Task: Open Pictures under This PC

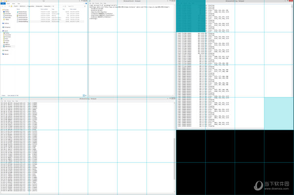Action: click(7, 41)
